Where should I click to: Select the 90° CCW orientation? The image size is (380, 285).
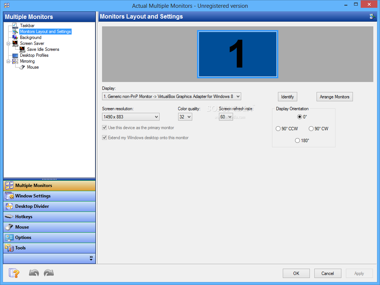(278, 129)
